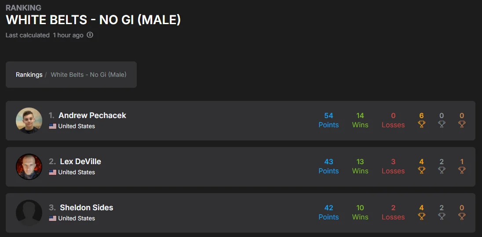Viewport: 482px width, 237px height.
Task: Click Lex DeVille's avatar picture
Action: point(29,167)
